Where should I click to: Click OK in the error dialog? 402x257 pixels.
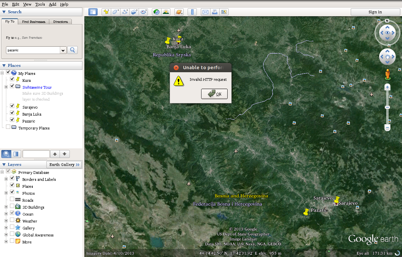tap(214, 94)
